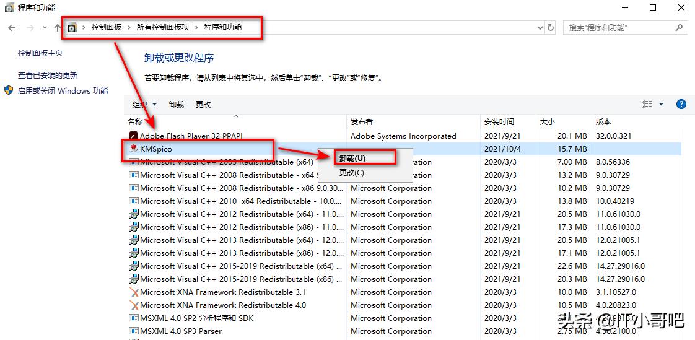695x340 pixels.
Task: Click install date 2021/10/4
Action: pos(502,149)
